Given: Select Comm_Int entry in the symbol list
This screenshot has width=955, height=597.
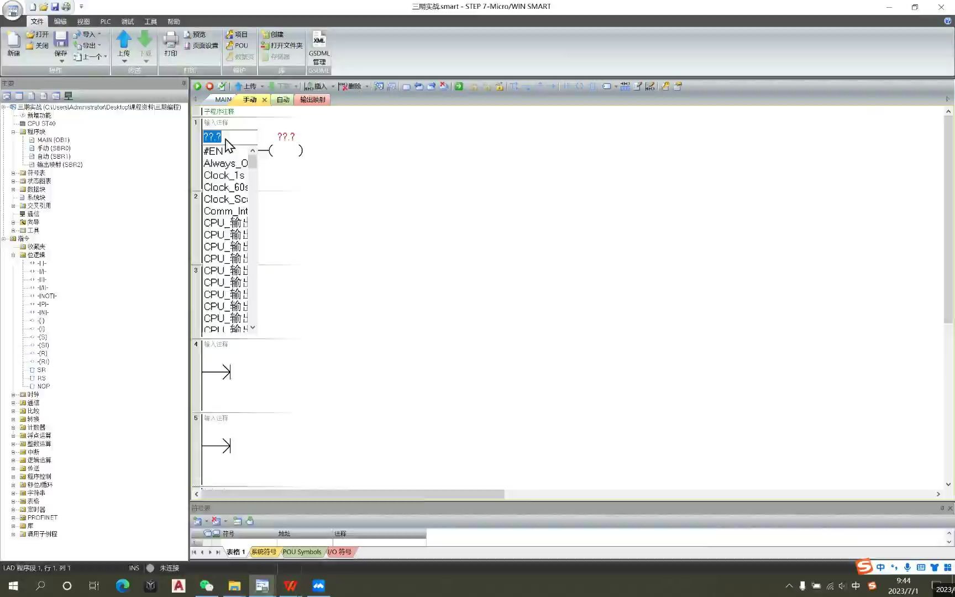Looking at the screenshot, I should pyautogui.click(x=225, y=211).
